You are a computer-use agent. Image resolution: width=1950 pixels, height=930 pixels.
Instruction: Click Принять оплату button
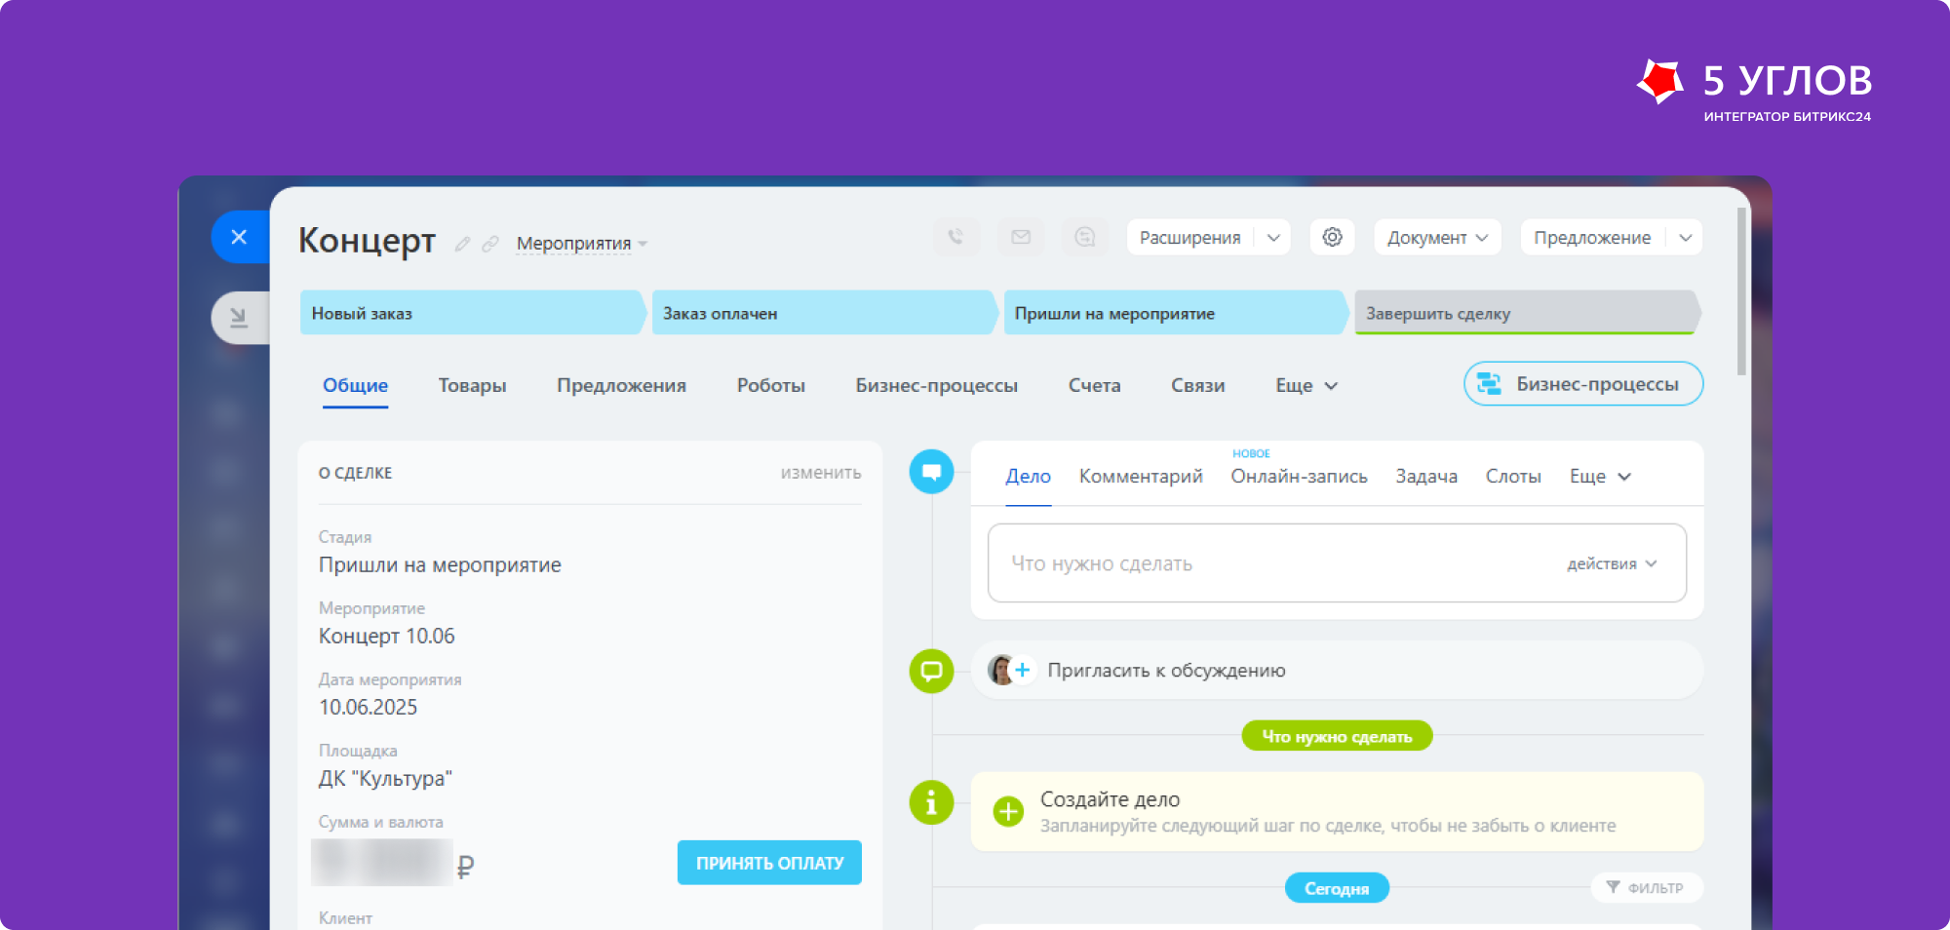click(769, 863)
